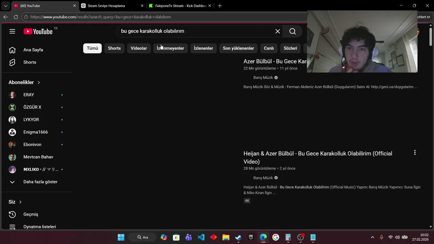Click the '28 Mn görüntüleme' view count
This screenshot has height=244, width=434.
260,168
